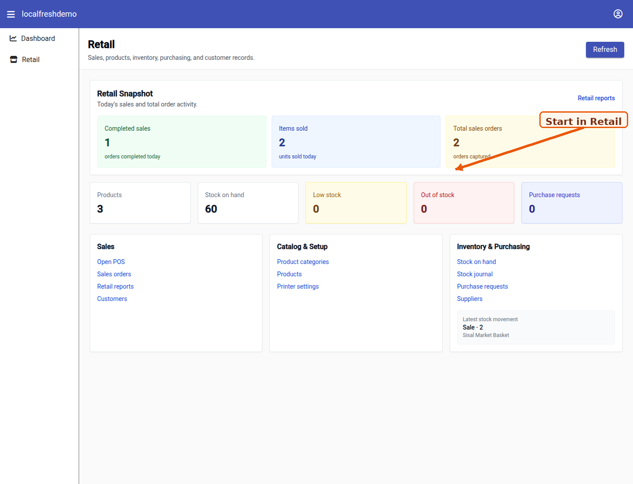Click the localfreshdemo app title

tap(49, 14)
